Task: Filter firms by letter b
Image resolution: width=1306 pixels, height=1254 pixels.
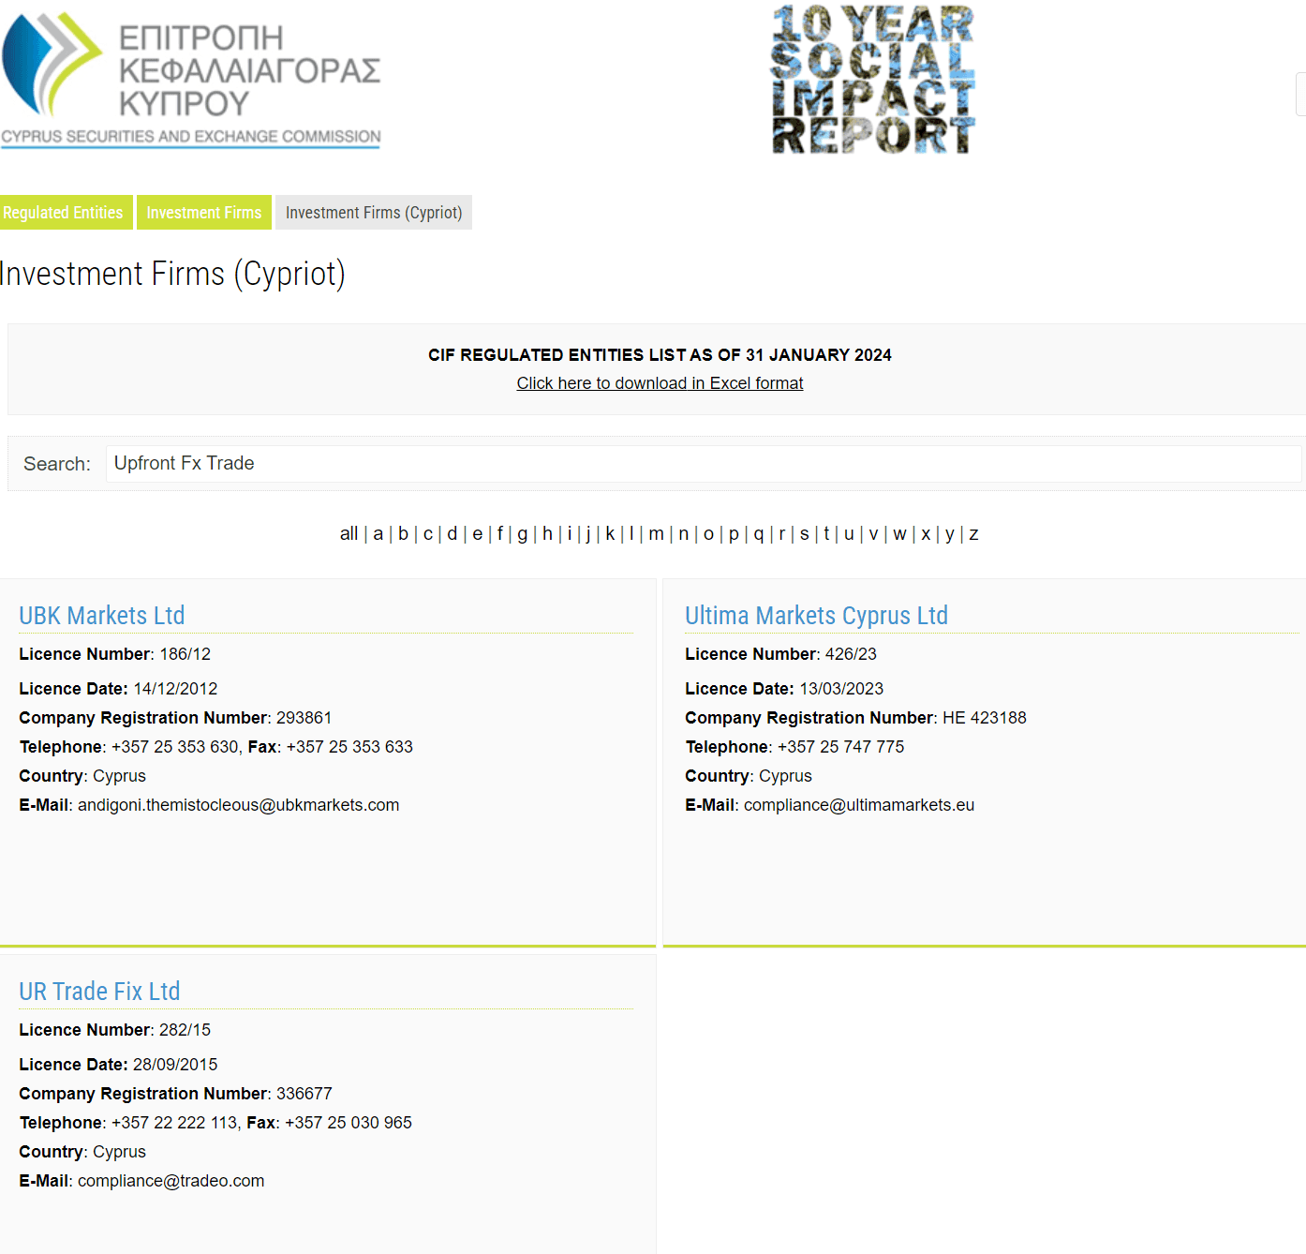Action: coord(403,534)
